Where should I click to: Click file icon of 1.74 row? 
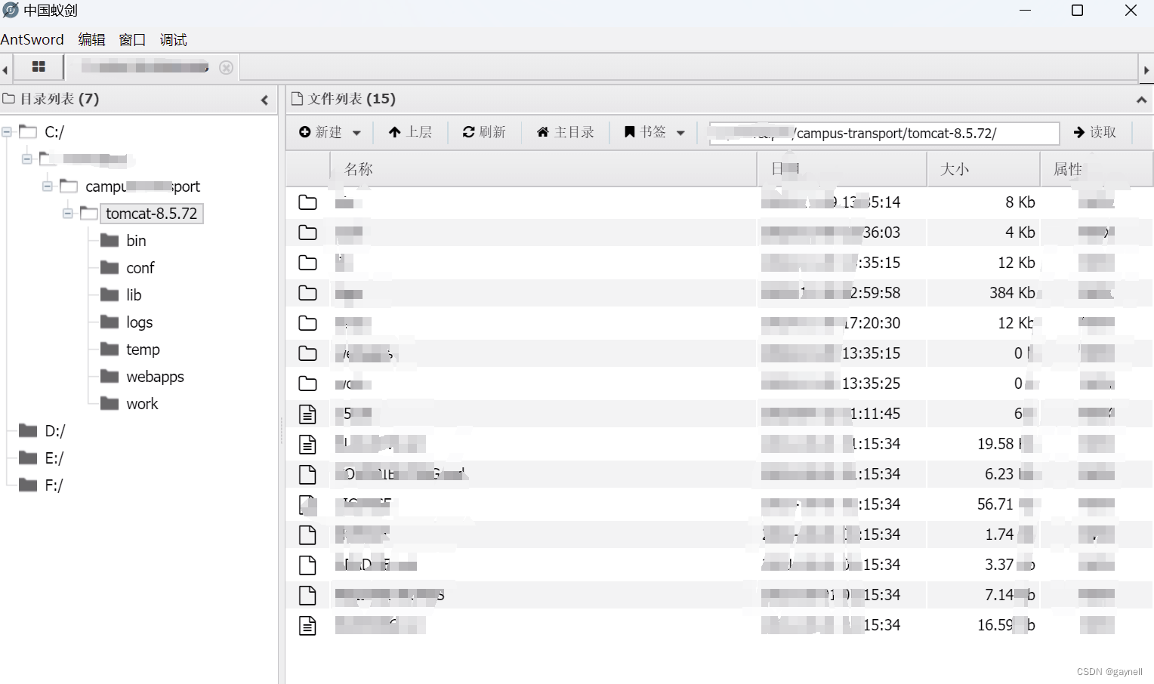pos(307,535)
